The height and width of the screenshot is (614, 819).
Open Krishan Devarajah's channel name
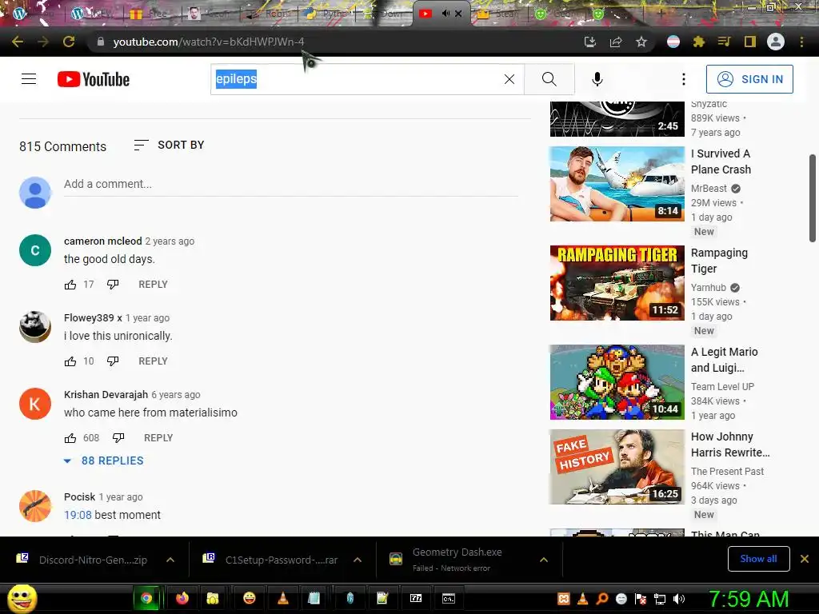coord(106,395)
